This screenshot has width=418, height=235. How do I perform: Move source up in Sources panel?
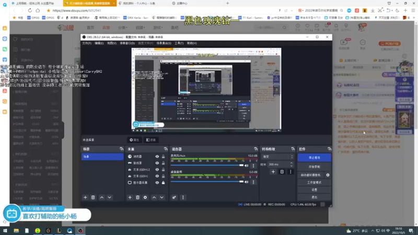[x=154, y=197]
